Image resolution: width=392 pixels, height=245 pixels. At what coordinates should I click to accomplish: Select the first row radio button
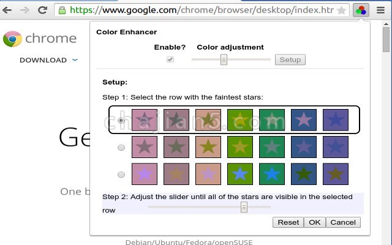[x=121, y=121]
